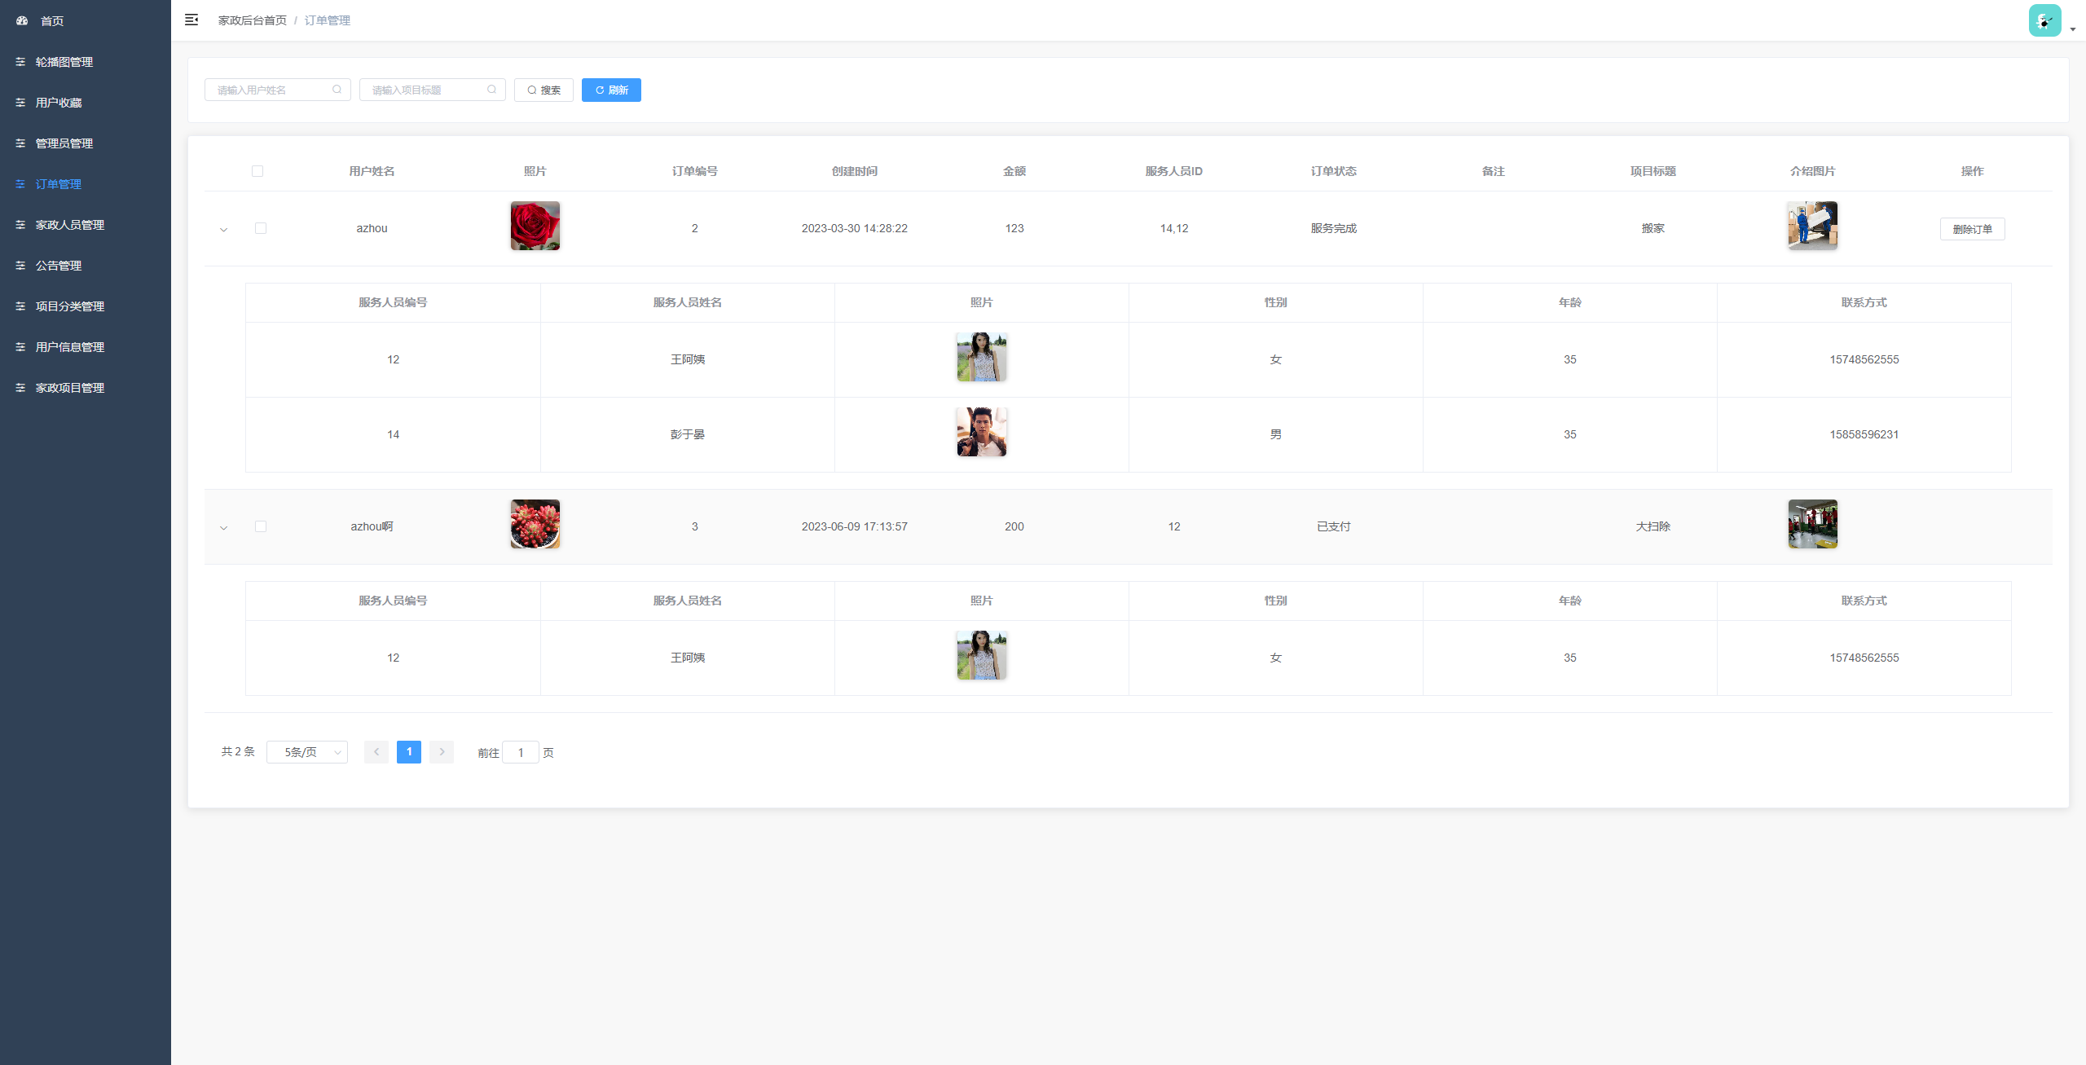Click the dashboard icon next to 首页
The image size is (2086, 1065).
[22, 20]
